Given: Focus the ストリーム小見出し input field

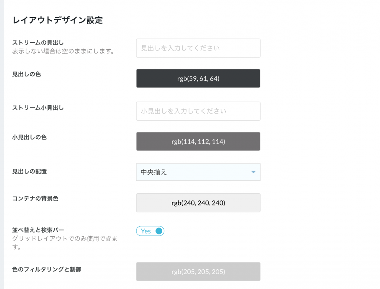Looking at the screenshot, I should pos(198,111).
